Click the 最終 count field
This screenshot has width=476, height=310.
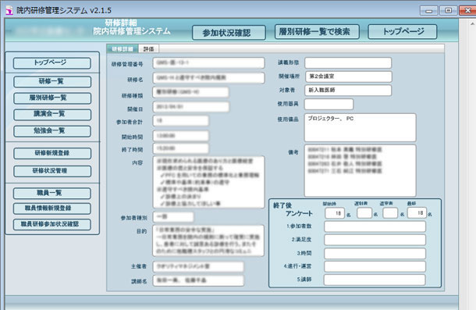(417, 213)
